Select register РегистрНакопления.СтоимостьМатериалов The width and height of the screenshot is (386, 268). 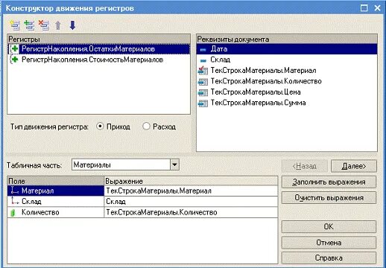pos(99,60)
